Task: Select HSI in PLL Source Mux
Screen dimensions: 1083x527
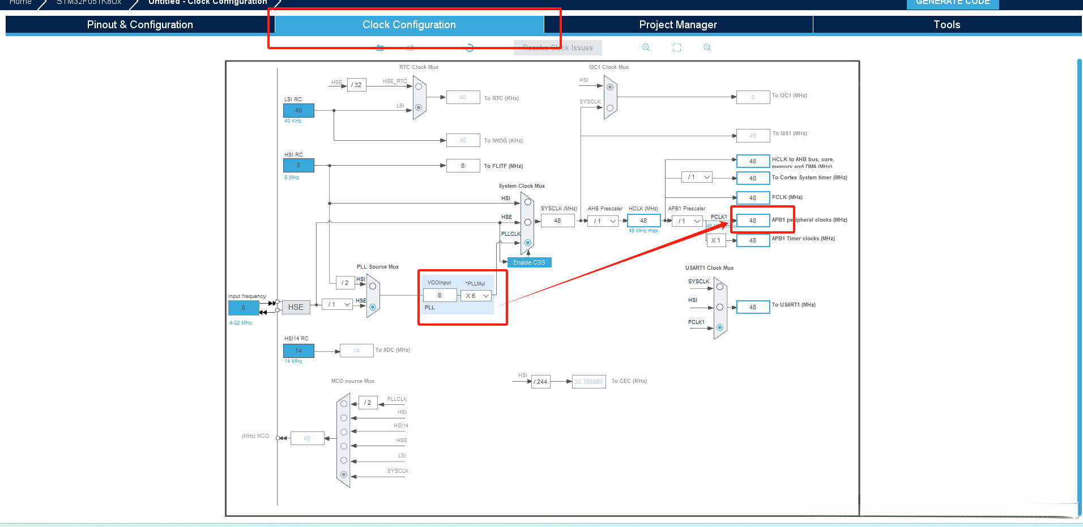Action: tap(373, 286)
